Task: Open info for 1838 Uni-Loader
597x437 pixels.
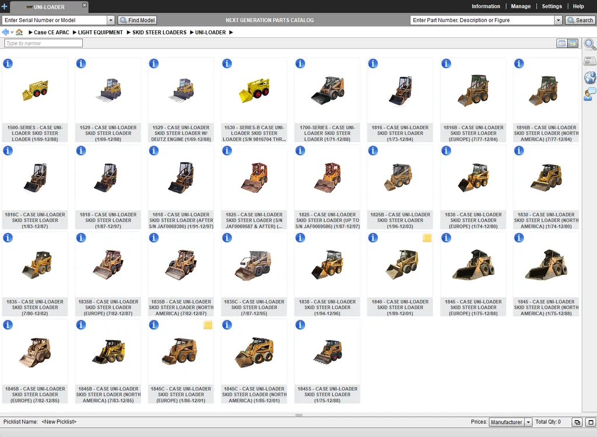Action: [x=300, y=238]
